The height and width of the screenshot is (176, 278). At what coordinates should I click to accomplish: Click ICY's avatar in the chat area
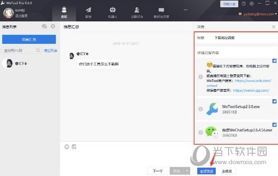[71, 56]
